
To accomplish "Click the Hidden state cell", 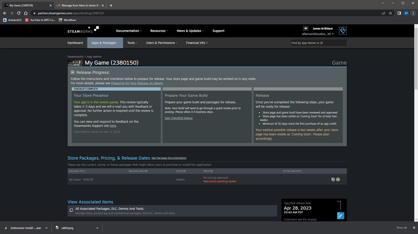I will click(180, 180).
